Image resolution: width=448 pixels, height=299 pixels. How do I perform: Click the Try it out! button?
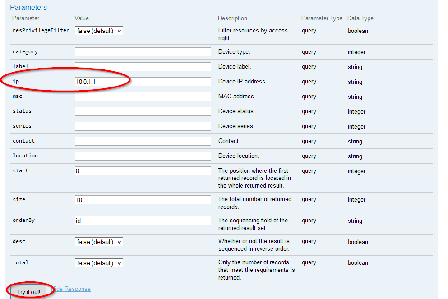(28, 292)
